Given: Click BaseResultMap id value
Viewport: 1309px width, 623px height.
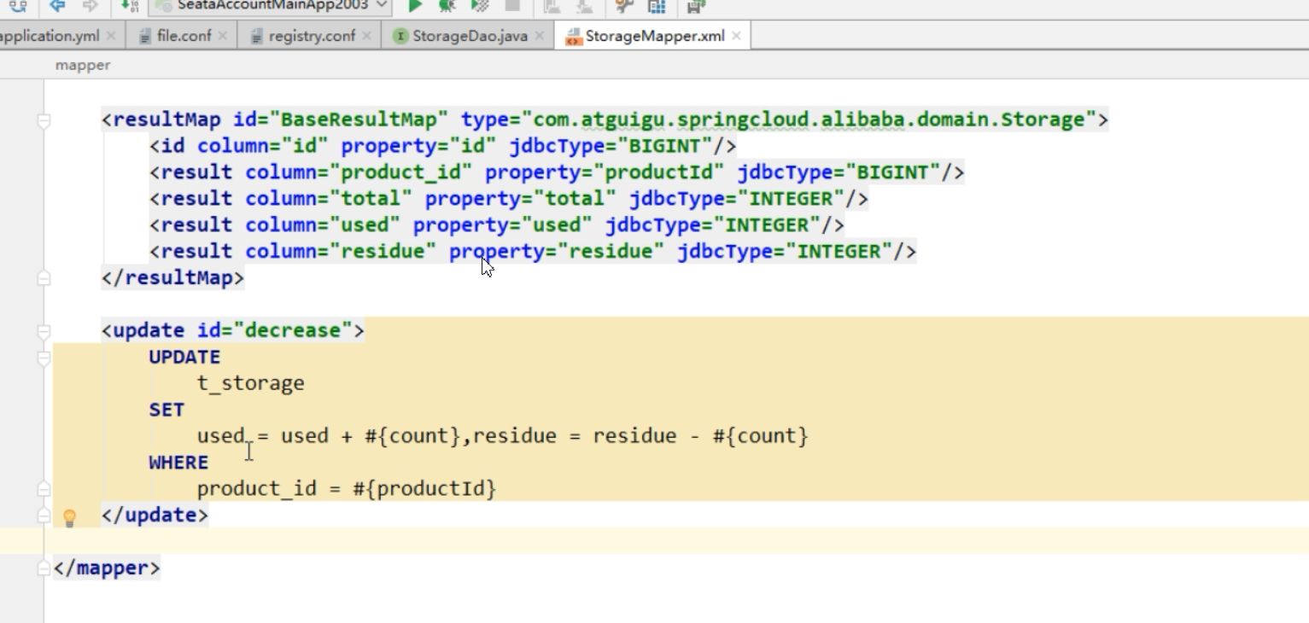Looking at the screenshot, I should tap(359, 119).
